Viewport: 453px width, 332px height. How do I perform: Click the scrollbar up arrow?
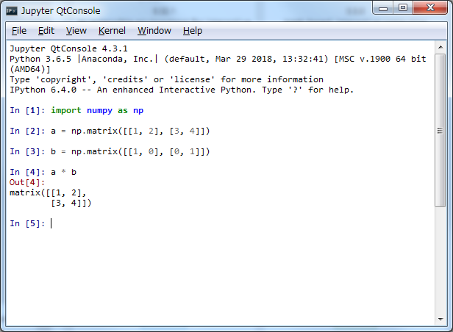click(x=440, y=47)
